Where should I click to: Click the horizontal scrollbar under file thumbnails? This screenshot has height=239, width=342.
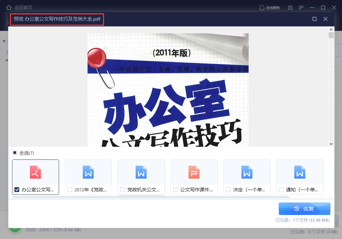(150, 197)
